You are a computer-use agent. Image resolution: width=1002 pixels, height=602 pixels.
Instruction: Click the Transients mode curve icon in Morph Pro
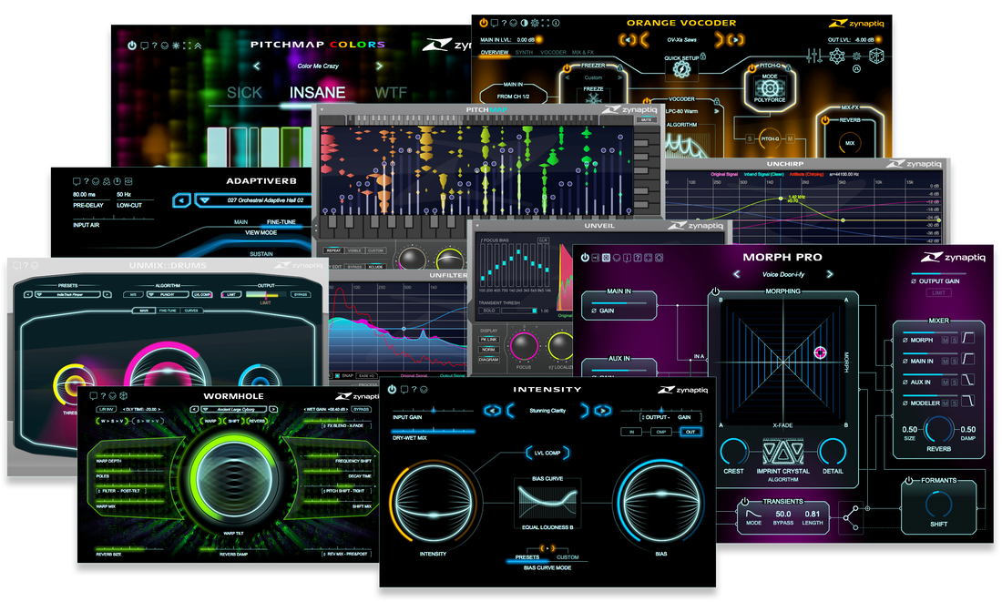753,513
